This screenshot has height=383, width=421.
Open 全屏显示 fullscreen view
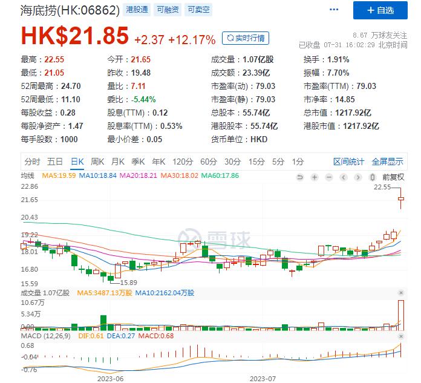[387, 162]
